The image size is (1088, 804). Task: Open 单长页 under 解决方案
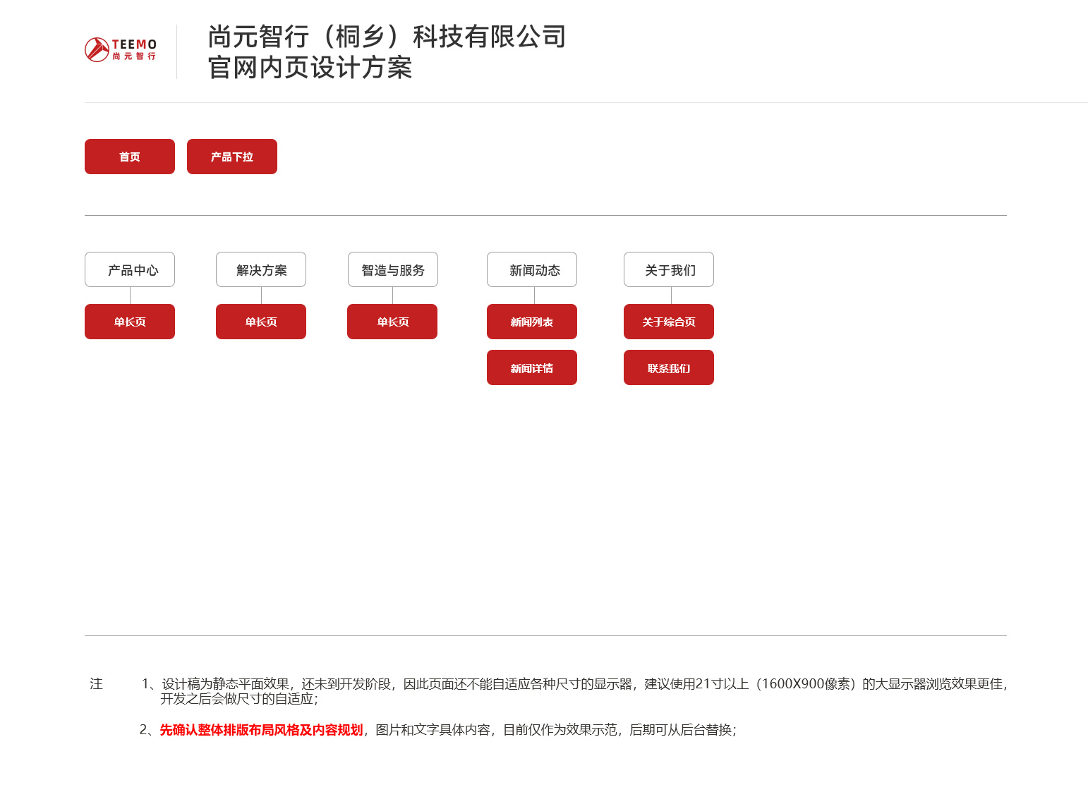[261, 322]
